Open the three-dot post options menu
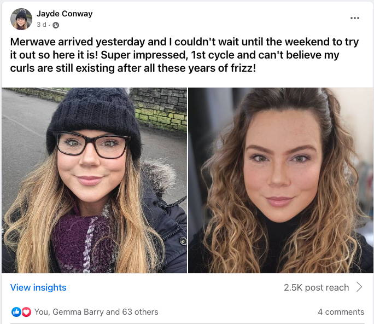374x324 pixels. click(x=355, y=18)
